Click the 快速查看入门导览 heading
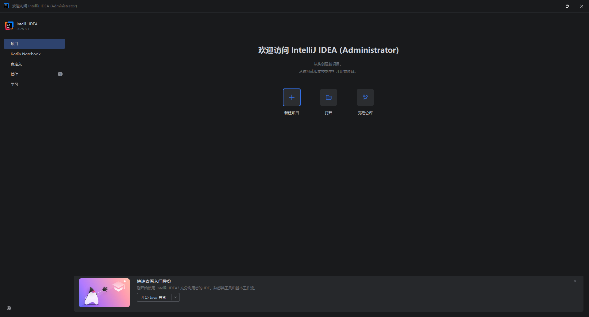 point(154,281)
